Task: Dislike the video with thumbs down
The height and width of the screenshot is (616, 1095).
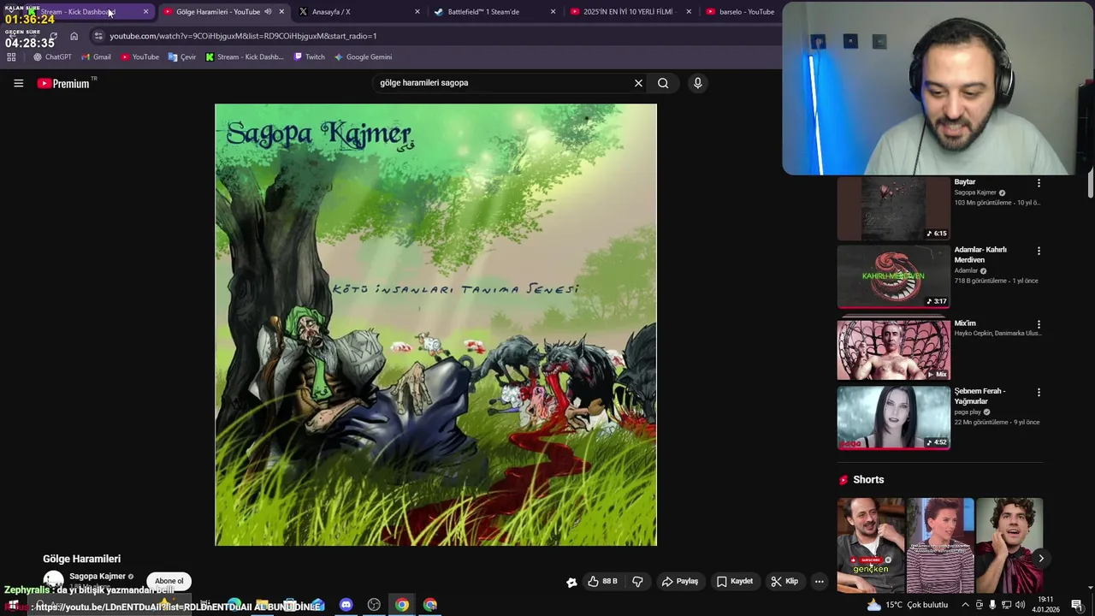Action: tap(637, 582)
